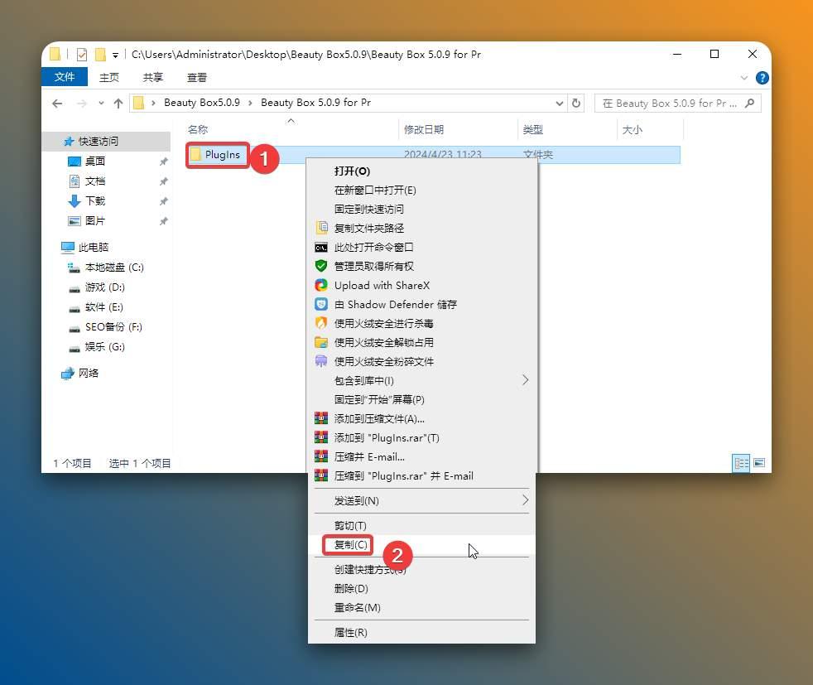Expand 发送到(N) submenu

421,501
